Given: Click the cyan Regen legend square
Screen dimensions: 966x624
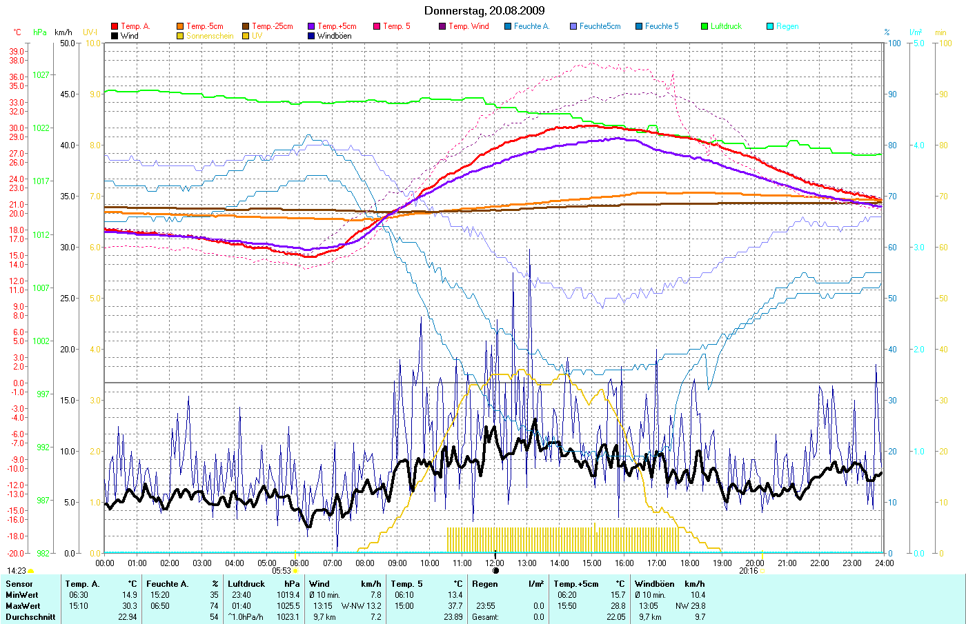Looking at the screenshot, I should coord(770,26).
